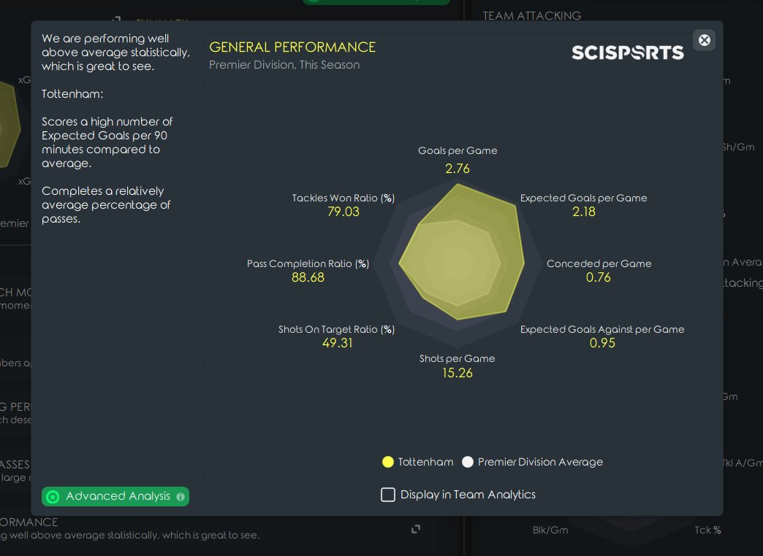Select the Tottenham legend label
Viewport: 763px width, 556px height.
425,462
